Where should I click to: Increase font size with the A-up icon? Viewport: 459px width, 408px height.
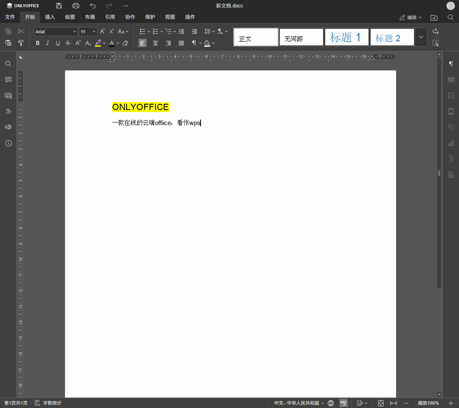(x=102, y=31)
